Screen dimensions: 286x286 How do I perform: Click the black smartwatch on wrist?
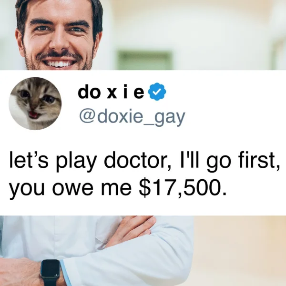51,273
